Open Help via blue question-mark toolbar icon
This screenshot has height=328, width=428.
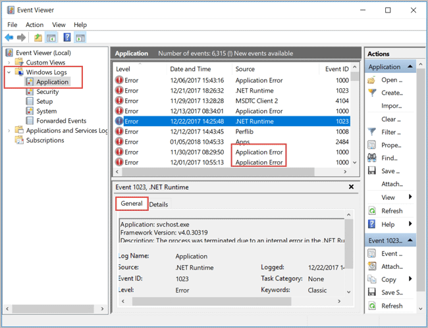(67, 37)
